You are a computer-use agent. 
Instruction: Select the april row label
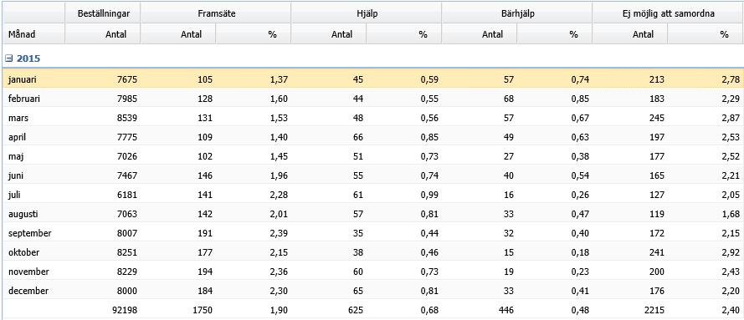pos(16,138)
